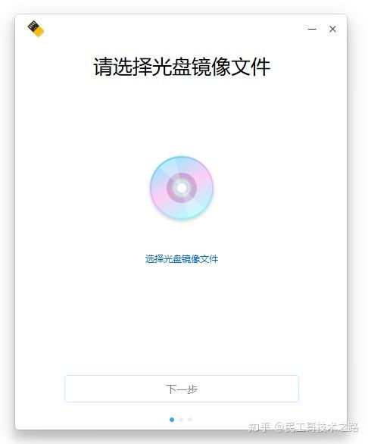
Task: Select the first blue step indicator dot
Action: pyautogui.click(x=172, y=419)
